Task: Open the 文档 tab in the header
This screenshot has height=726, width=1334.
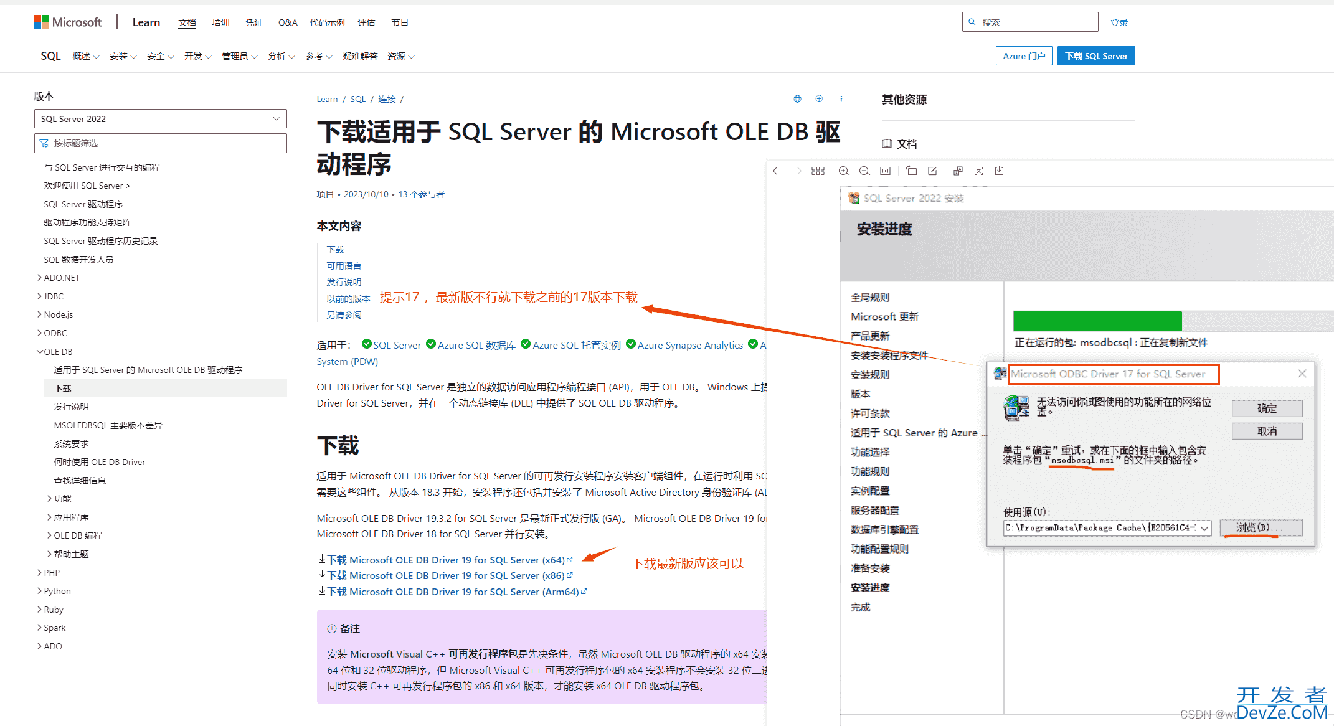Action: (187, 23)
